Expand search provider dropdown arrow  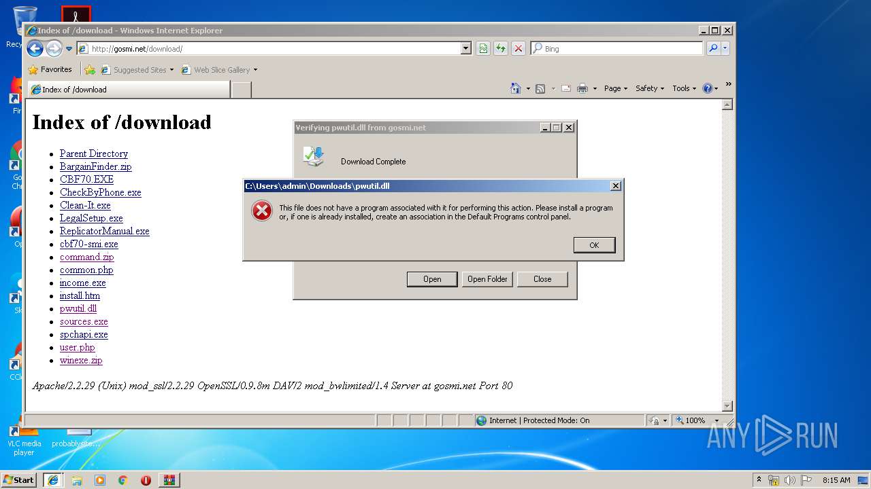click(x=725, y=48)
